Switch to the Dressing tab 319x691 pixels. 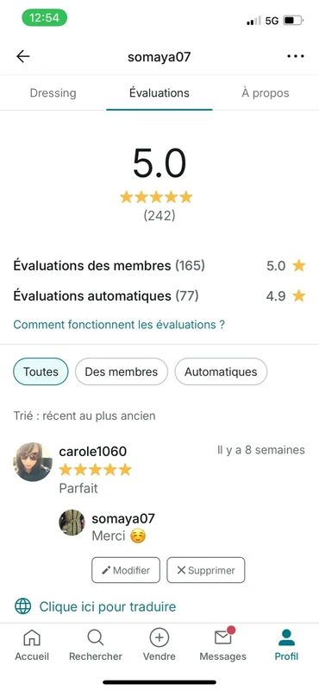53,93
